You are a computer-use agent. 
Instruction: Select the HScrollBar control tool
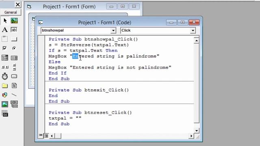tap(5, 67)
